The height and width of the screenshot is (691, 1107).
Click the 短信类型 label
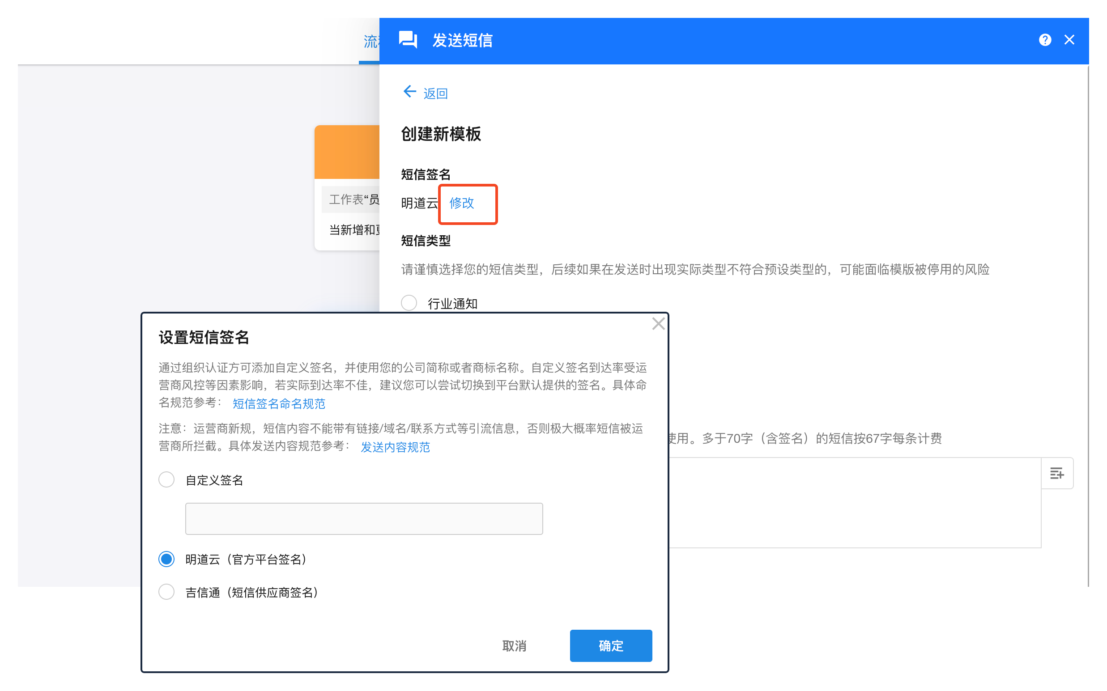tap(426, 241)
